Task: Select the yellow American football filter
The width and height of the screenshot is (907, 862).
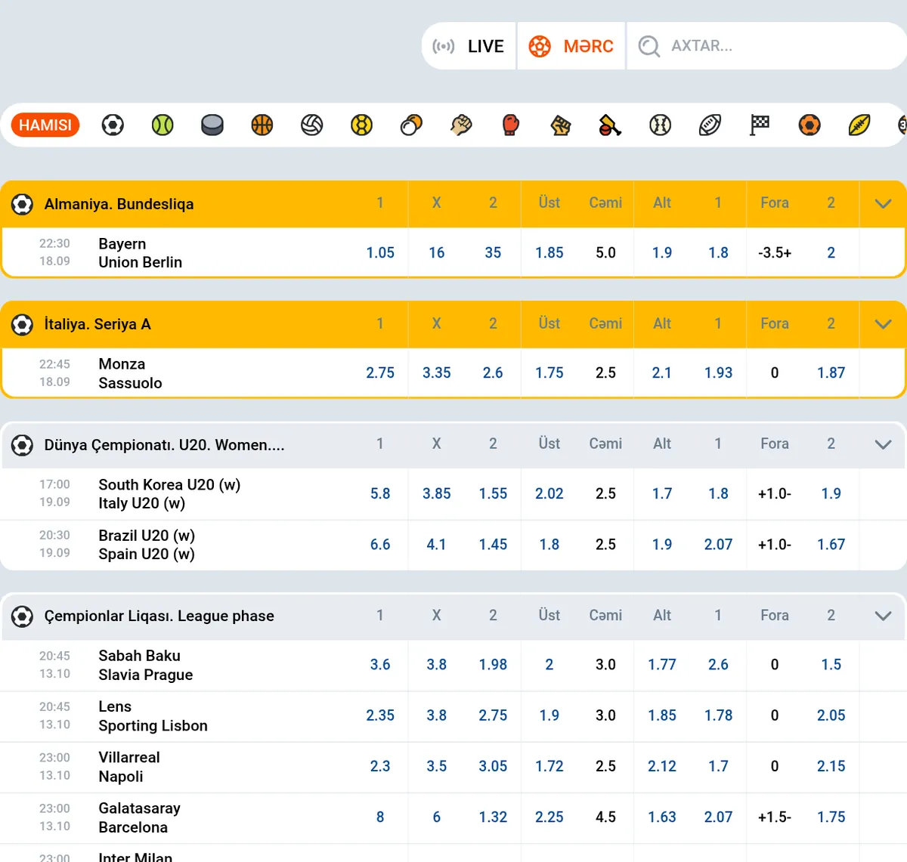Action: [x=859, y=125]
